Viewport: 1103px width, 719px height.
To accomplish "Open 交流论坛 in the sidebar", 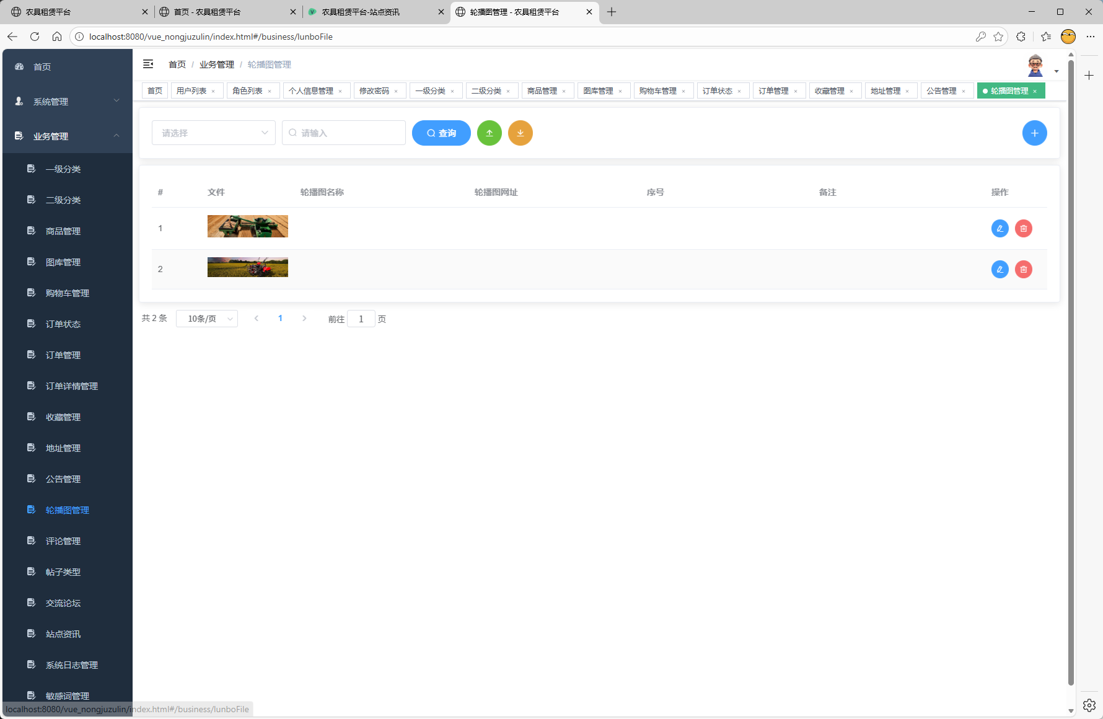I will tap(68, 602).
